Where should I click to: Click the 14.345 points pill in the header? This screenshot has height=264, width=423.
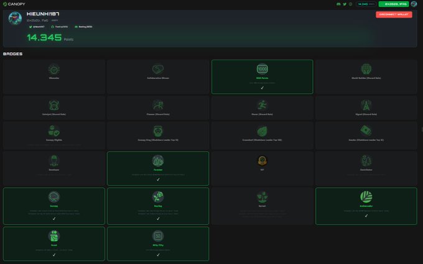[366, 4]
